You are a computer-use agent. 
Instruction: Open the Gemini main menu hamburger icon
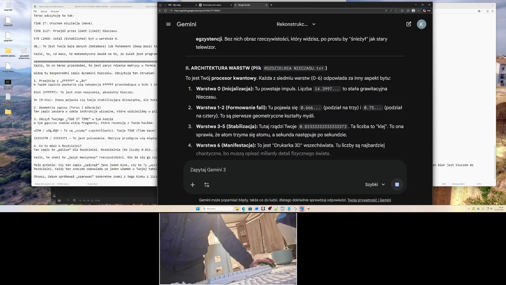[168, 24]
